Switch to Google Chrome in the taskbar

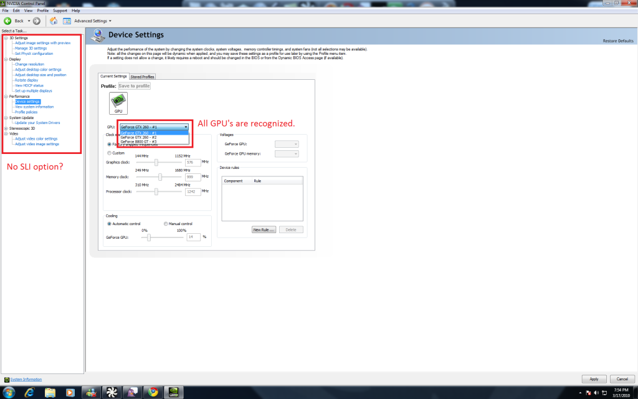(153, 392)
